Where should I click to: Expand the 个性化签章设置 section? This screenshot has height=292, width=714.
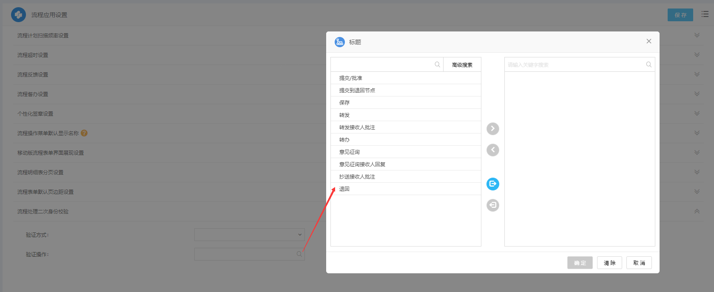click(697, 113)
